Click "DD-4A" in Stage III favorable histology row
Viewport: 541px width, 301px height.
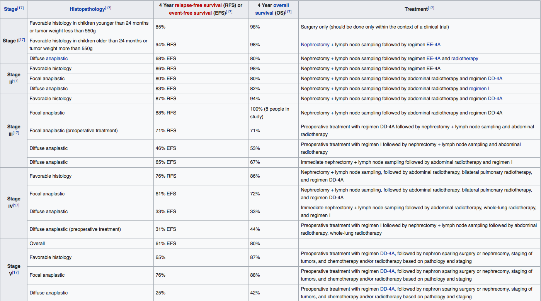pos(495,99)
